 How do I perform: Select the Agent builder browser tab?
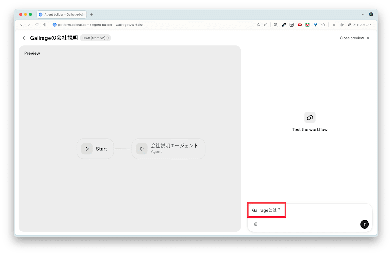click(x=61, y=15)
